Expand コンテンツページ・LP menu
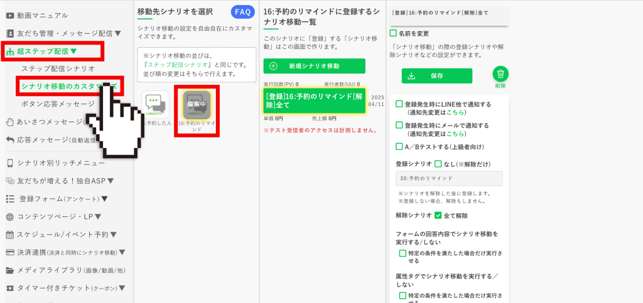This screenshot has width=643, height=303. click(x=54, y=216)
